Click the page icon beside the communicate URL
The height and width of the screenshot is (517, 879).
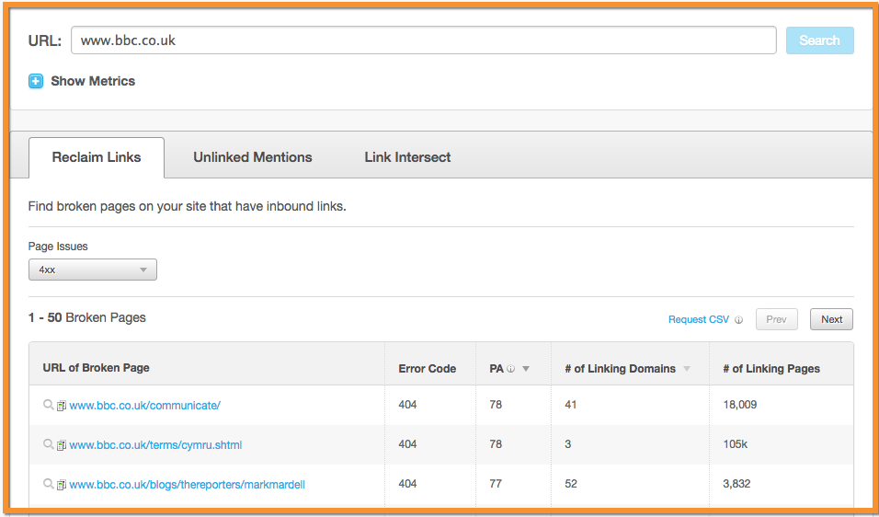[62, 406]
